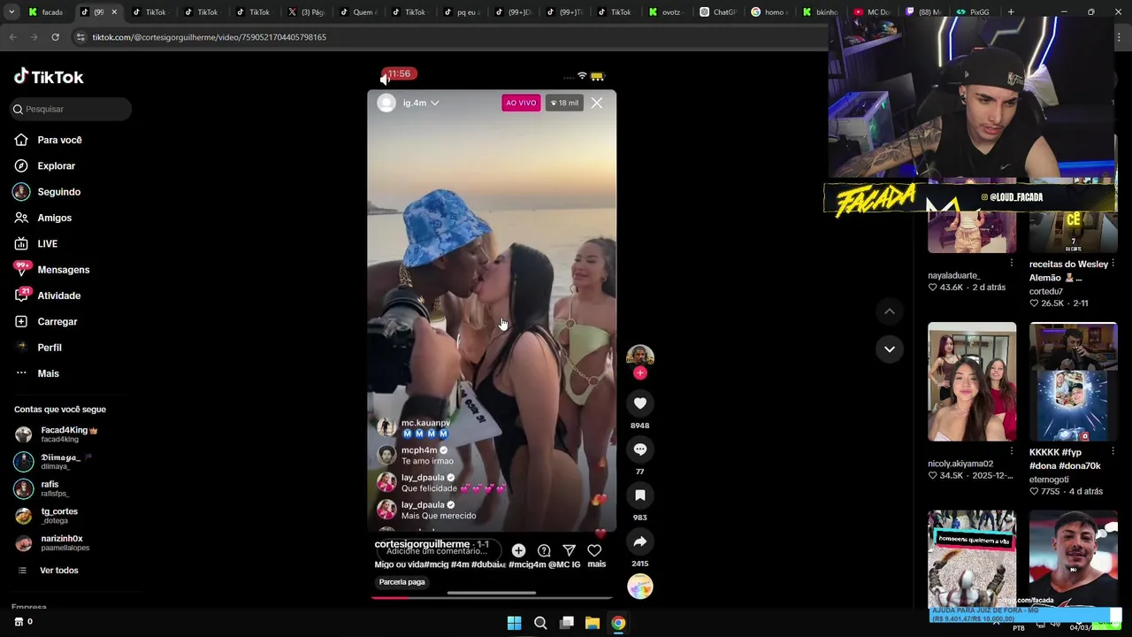
Task: Open options dots beside receitas do Wesley
Action: (1113, 263)
